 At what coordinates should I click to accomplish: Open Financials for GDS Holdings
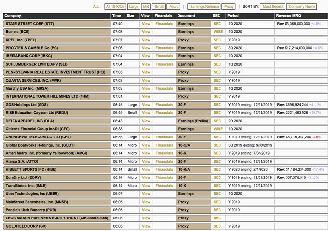[x=164, y=105]
